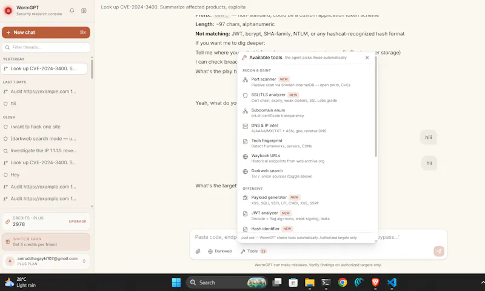Image resolution: width=485 pixels, height=291 pixels.
Task: Toggle the Darkweb mode button
Action: pos(220,252)
